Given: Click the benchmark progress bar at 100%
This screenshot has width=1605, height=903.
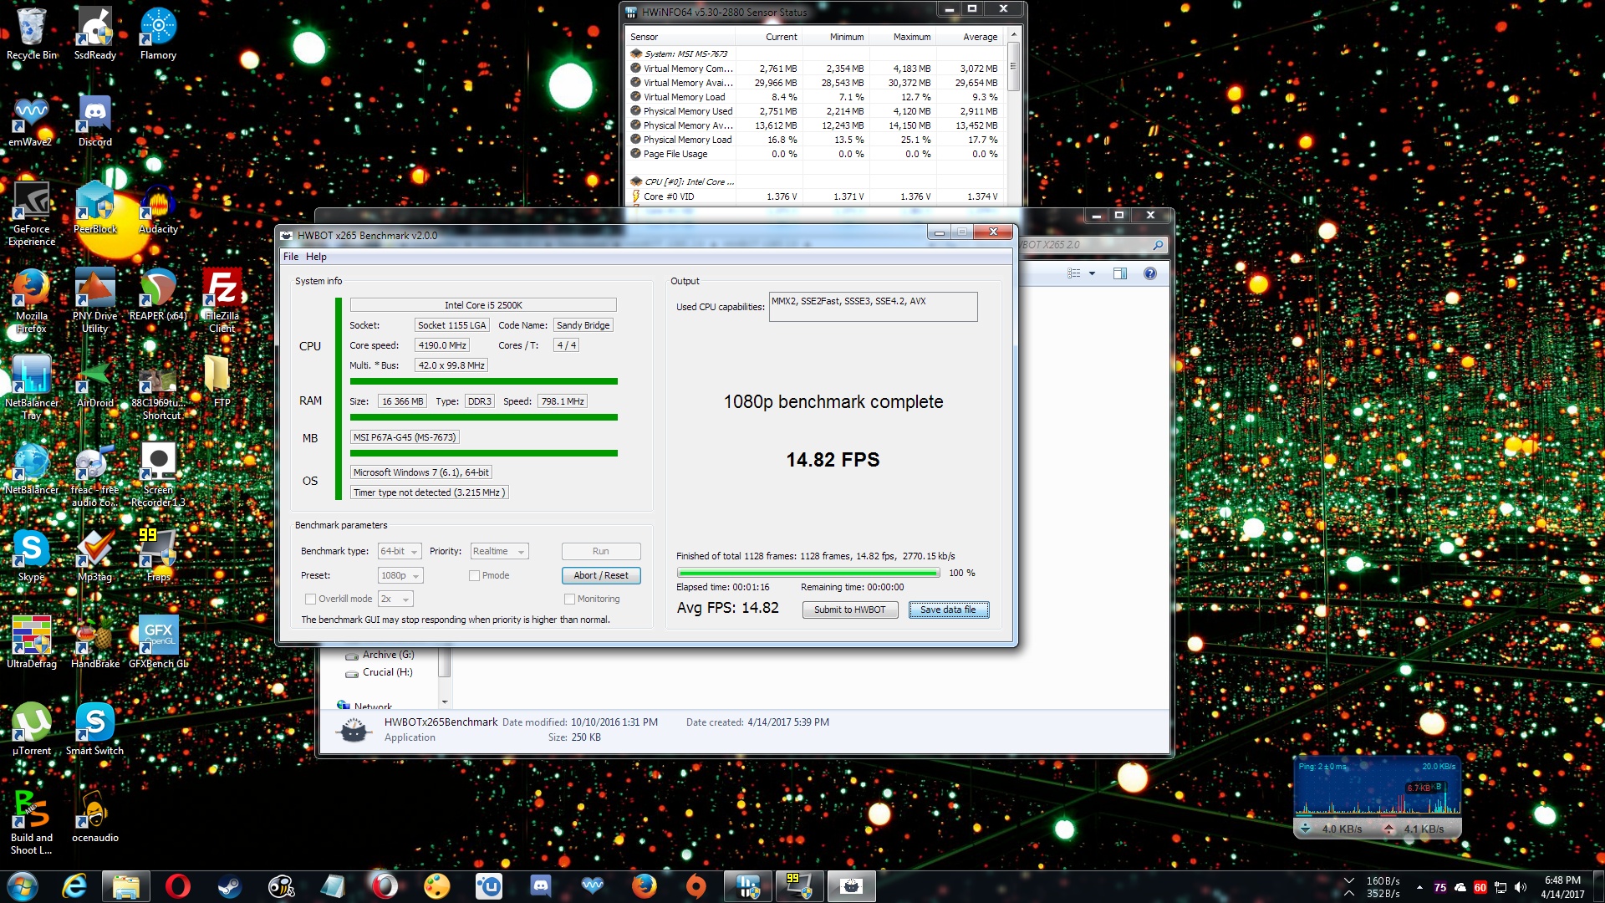Looking at the screenshot, I should point(808,573).
